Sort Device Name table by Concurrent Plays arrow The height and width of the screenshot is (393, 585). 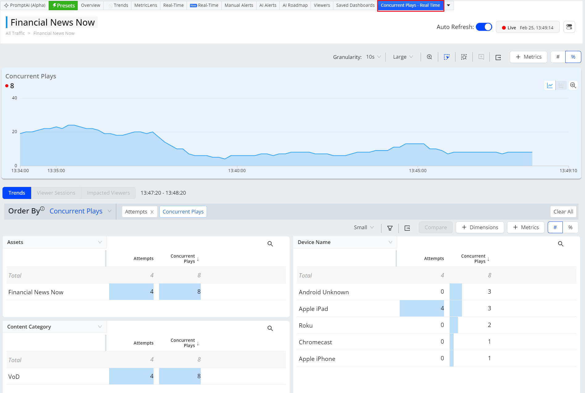click(x=488, y=259)
